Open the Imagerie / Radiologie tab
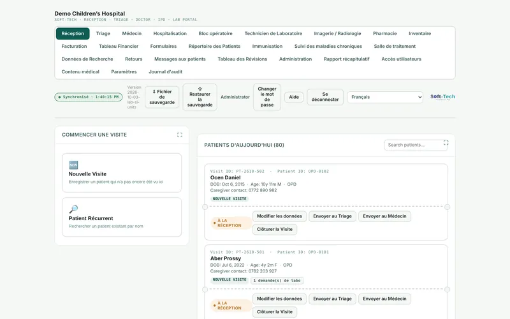The image size is (510, 319). point(337,34)
